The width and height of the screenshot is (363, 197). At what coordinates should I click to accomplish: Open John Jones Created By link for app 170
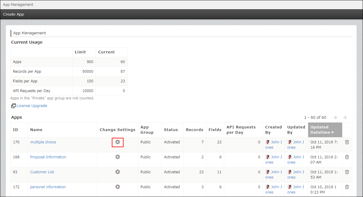point(273,145)
